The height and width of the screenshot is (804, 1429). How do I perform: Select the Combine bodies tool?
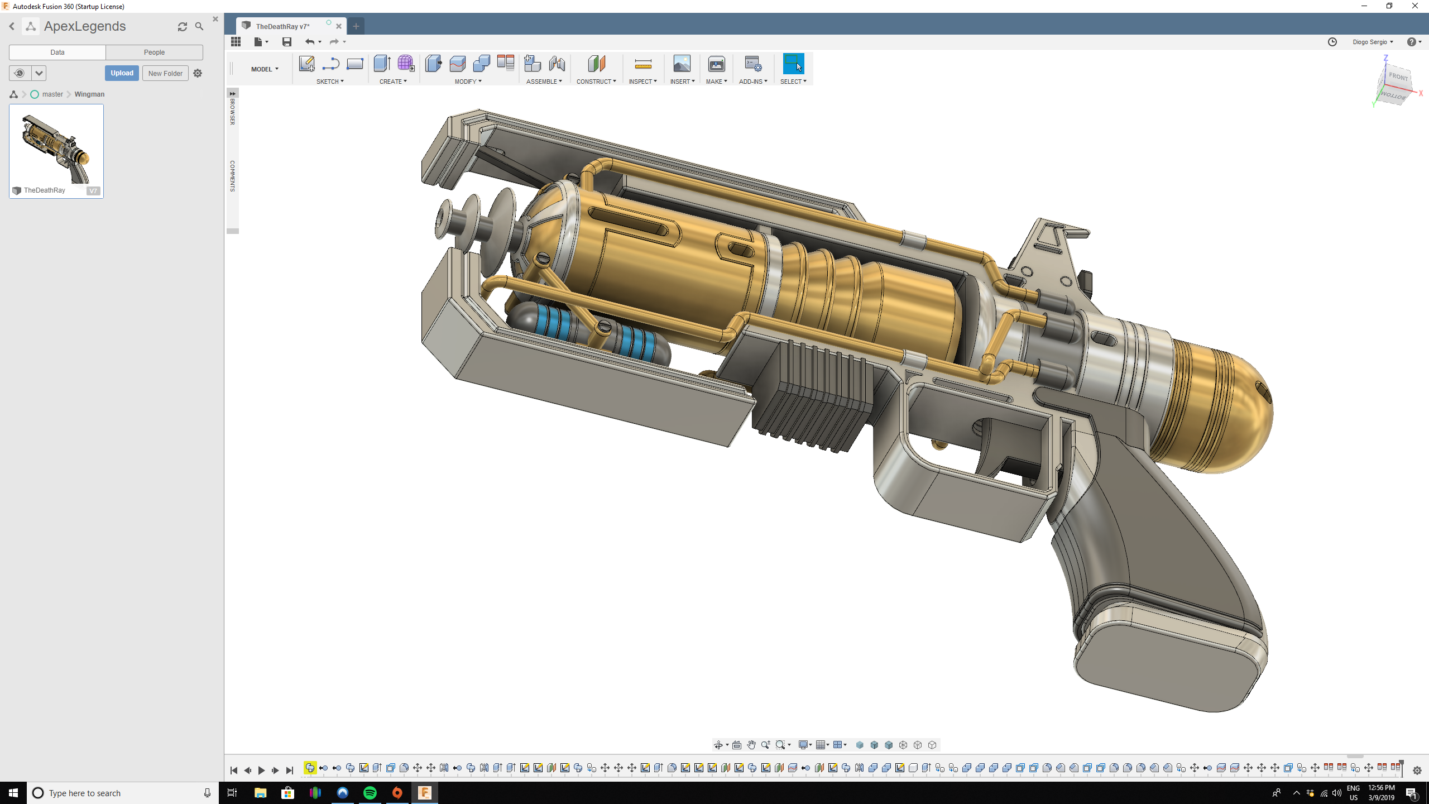coord(481,64)
